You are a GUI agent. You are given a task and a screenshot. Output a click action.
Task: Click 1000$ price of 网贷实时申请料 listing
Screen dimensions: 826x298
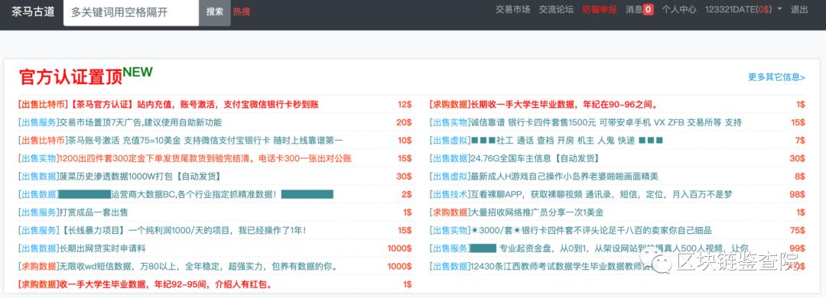399,248
